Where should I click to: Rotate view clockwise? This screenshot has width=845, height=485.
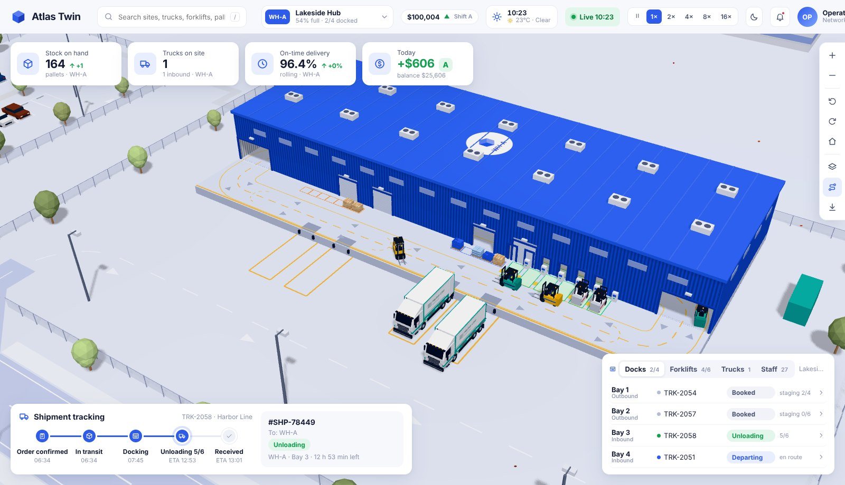[832, 121]
